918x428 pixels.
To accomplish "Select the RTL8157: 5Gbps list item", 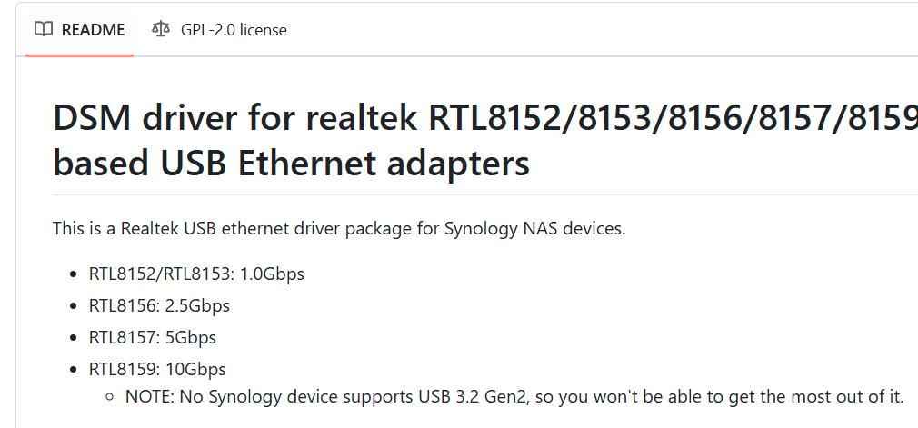I will coord(152,337).
